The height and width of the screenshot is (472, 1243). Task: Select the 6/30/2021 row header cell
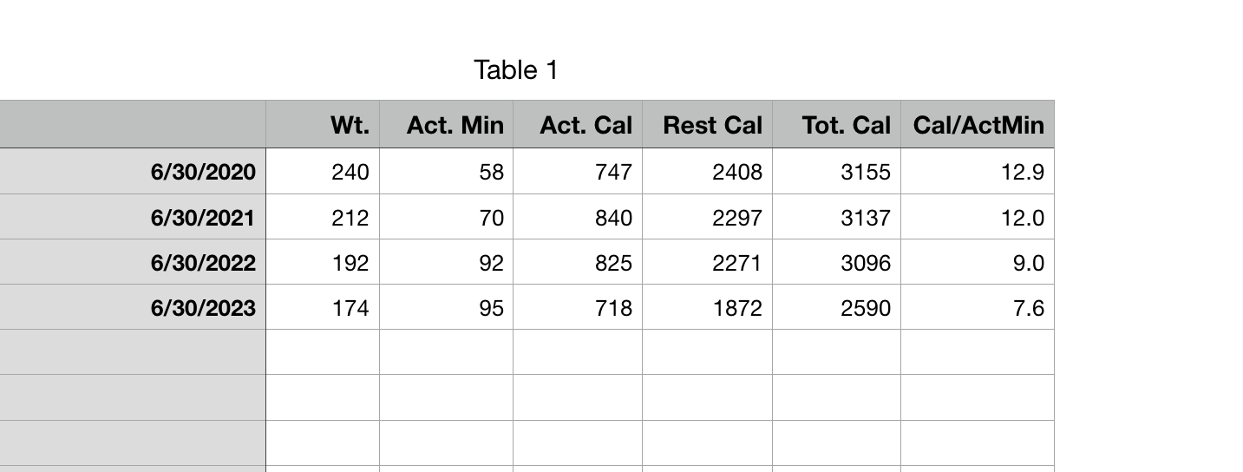133,217
